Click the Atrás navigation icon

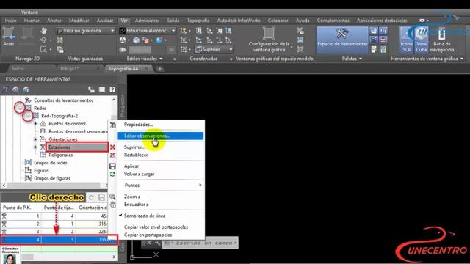tap(9, 37)
